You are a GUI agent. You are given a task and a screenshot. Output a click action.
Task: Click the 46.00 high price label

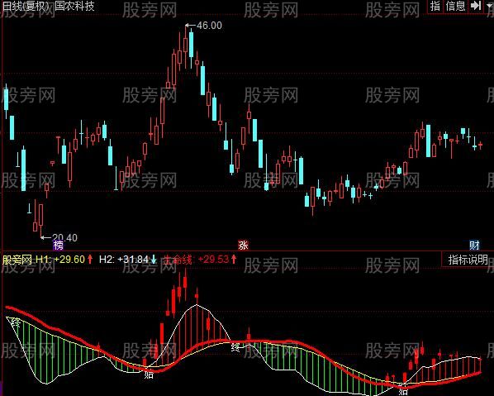[x=209, y=26]
